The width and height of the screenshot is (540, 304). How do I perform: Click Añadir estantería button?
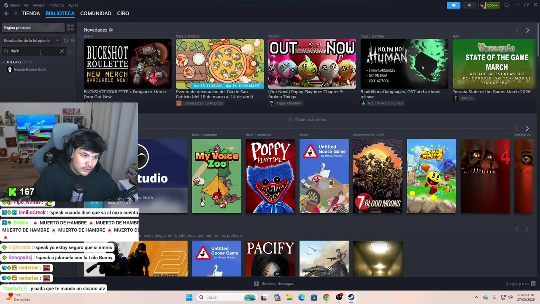pyautogui.click(x=307, y=119)
